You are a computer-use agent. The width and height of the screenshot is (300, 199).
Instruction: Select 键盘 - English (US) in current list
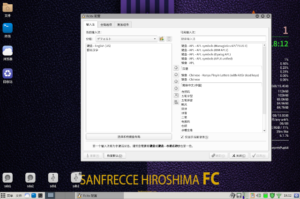(x=129, y=46)
